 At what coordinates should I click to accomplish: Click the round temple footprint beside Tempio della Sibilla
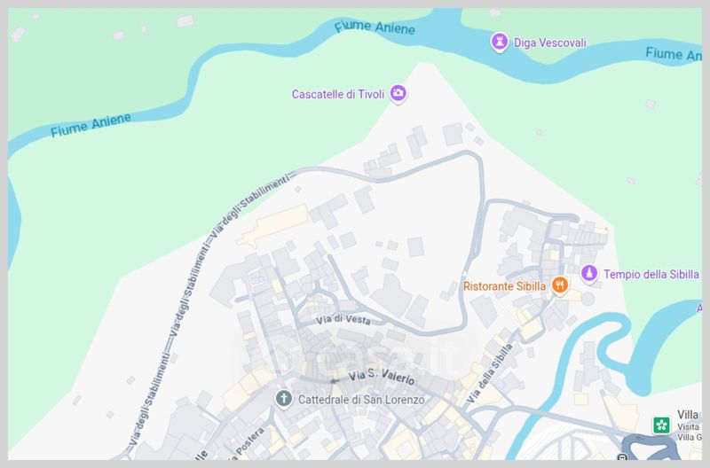click(x=588, y=299)
